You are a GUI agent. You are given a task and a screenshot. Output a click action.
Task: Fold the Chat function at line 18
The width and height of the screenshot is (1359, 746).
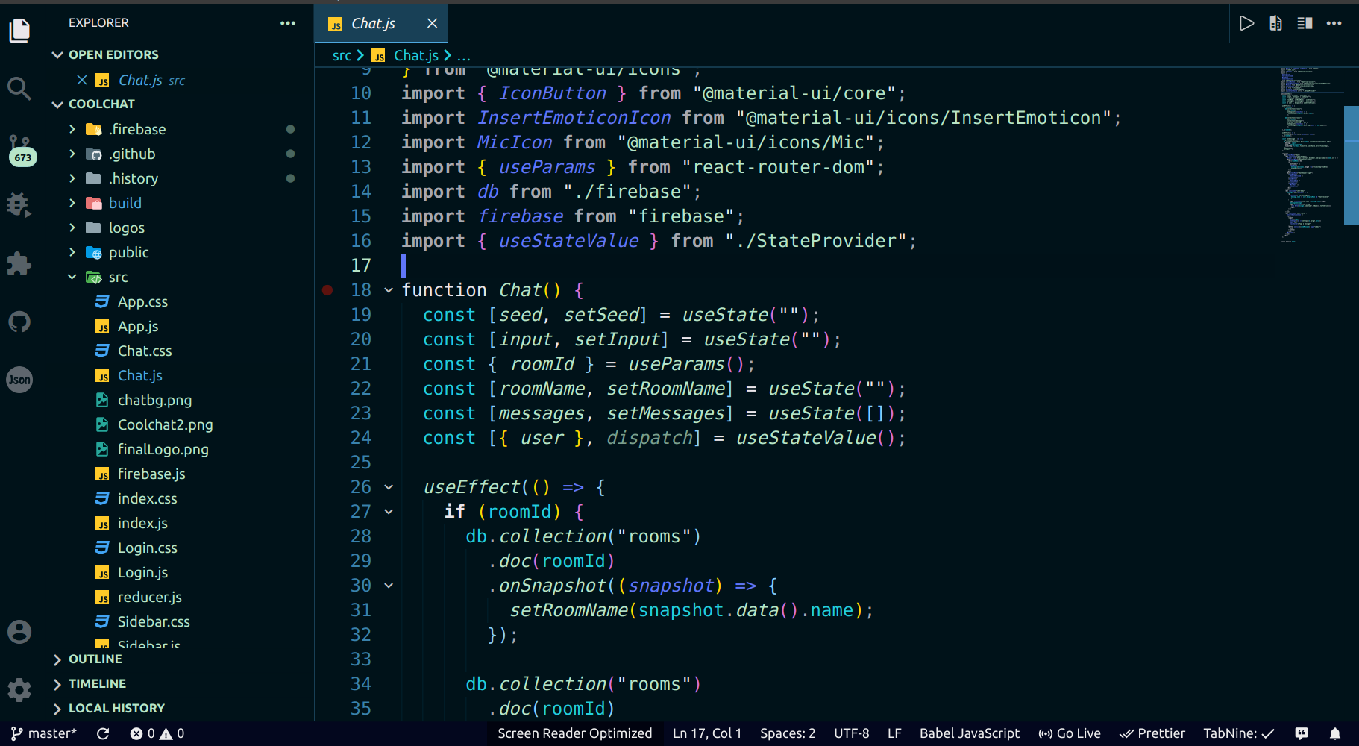(x=389, y=290)
